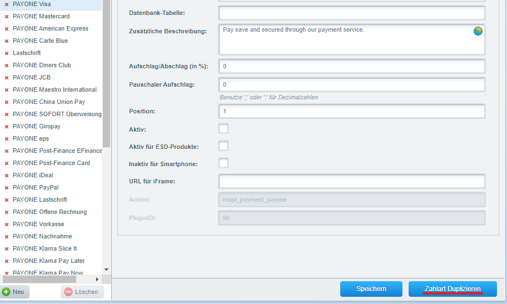Click the Zahlart Duplizieren button
The width and height of the screenshot is (507, 304).
coord(453,289)
